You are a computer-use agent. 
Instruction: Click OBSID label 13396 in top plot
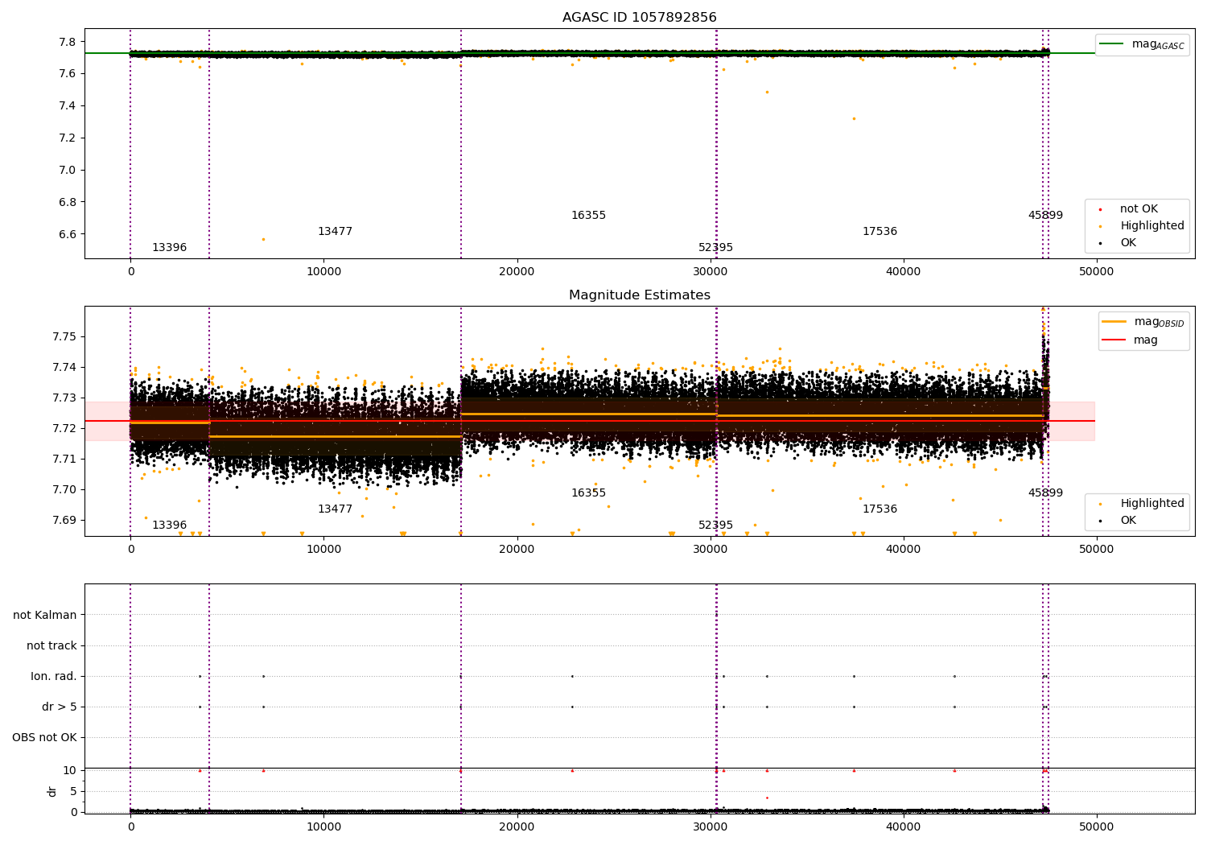point(169,248)
